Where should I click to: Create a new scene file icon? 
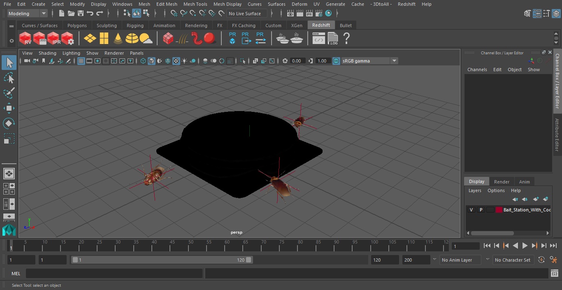pos(62,14)
